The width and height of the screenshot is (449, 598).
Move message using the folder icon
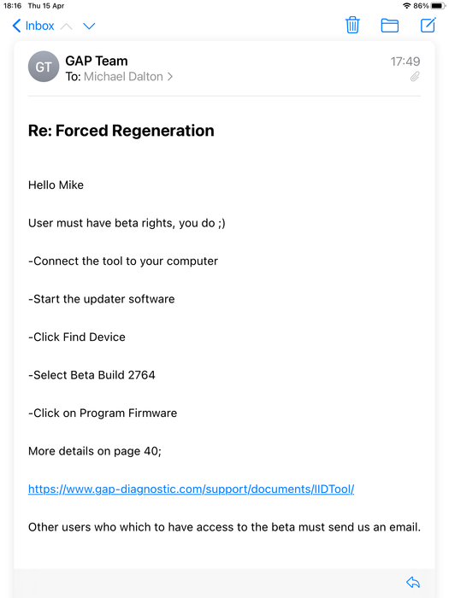pyautogui.click(x=390, y=26)
